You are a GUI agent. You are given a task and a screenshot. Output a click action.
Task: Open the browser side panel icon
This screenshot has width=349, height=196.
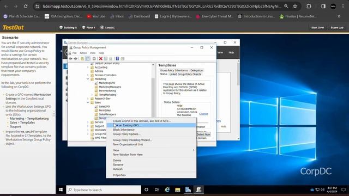[x=323, y=6]
